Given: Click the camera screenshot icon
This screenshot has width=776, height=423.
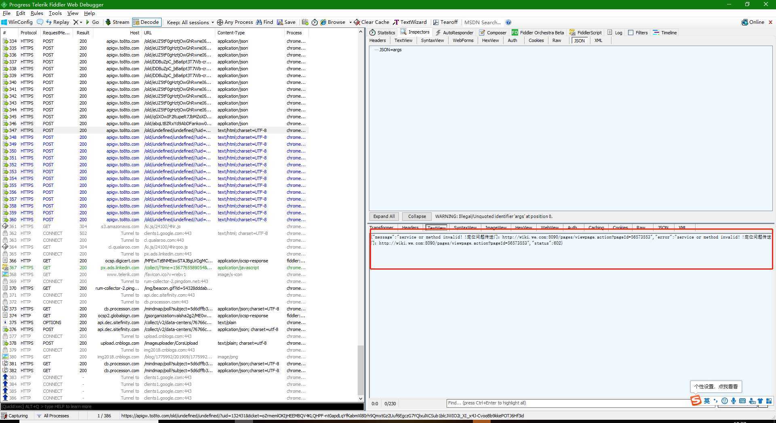Looking at the screenshot, I should pos(305,22).
